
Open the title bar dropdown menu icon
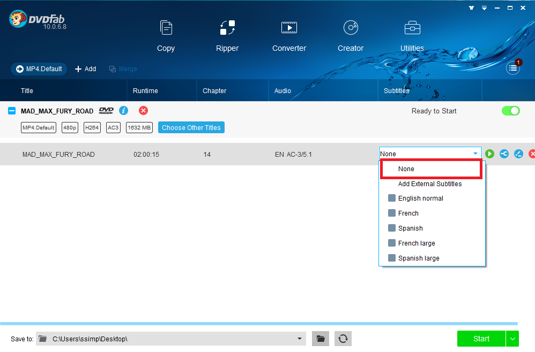click(484, 8)
